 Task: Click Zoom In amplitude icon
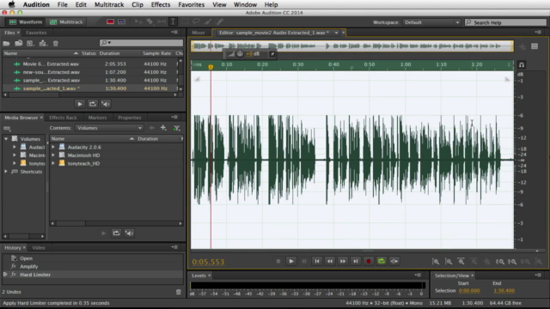(x=436, y=262)
